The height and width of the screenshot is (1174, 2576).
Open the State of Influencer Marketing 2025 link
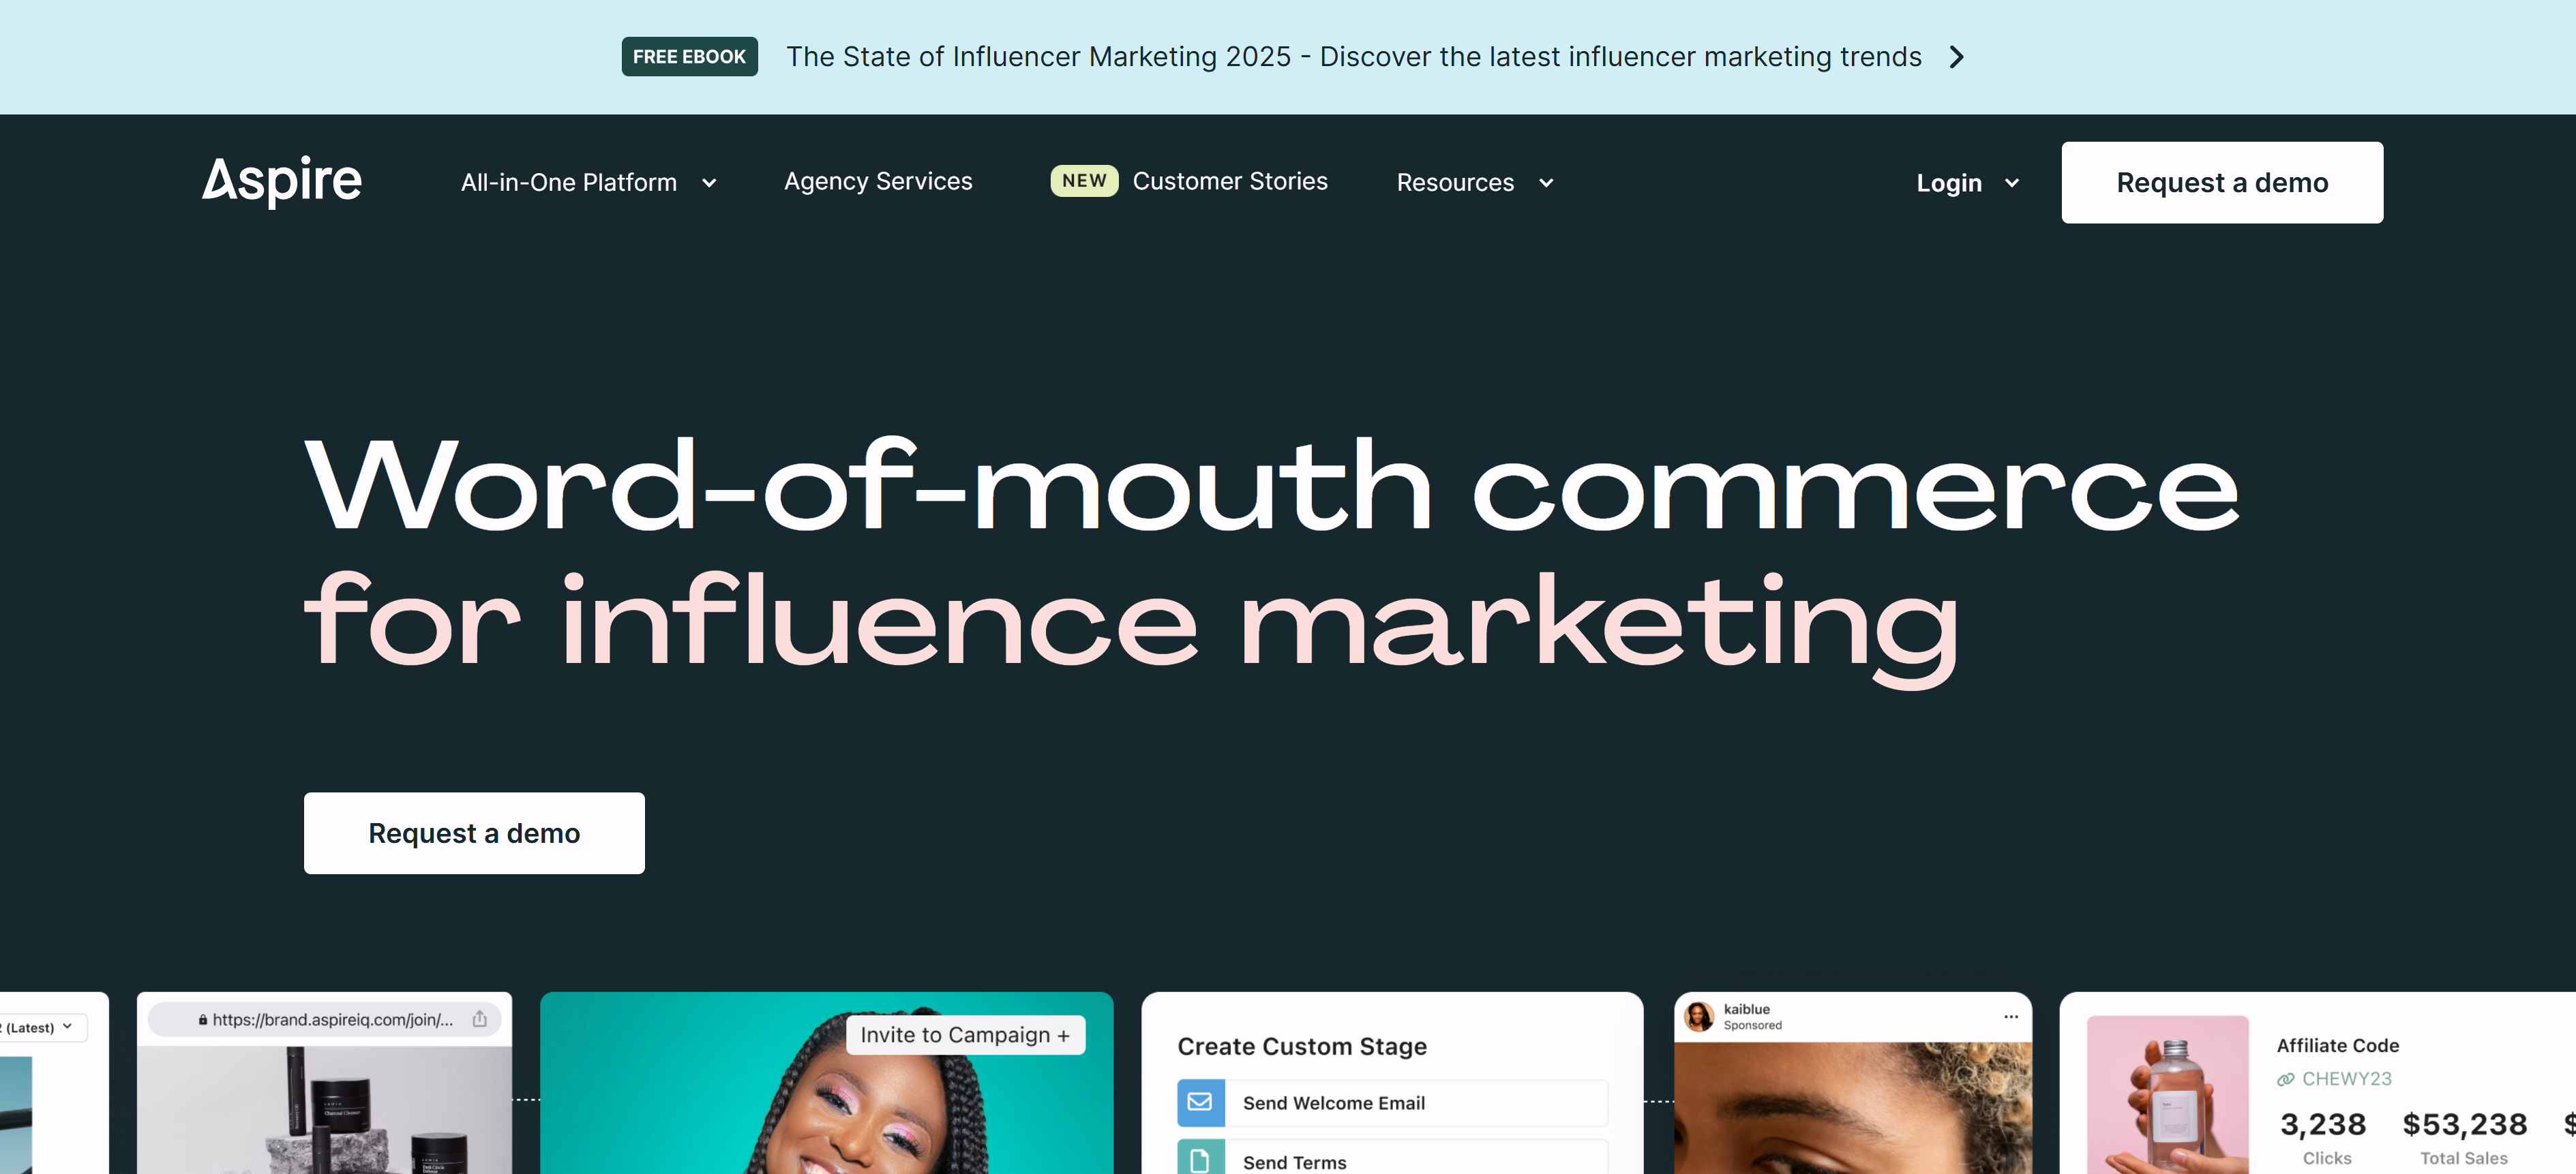(1353, 57)
